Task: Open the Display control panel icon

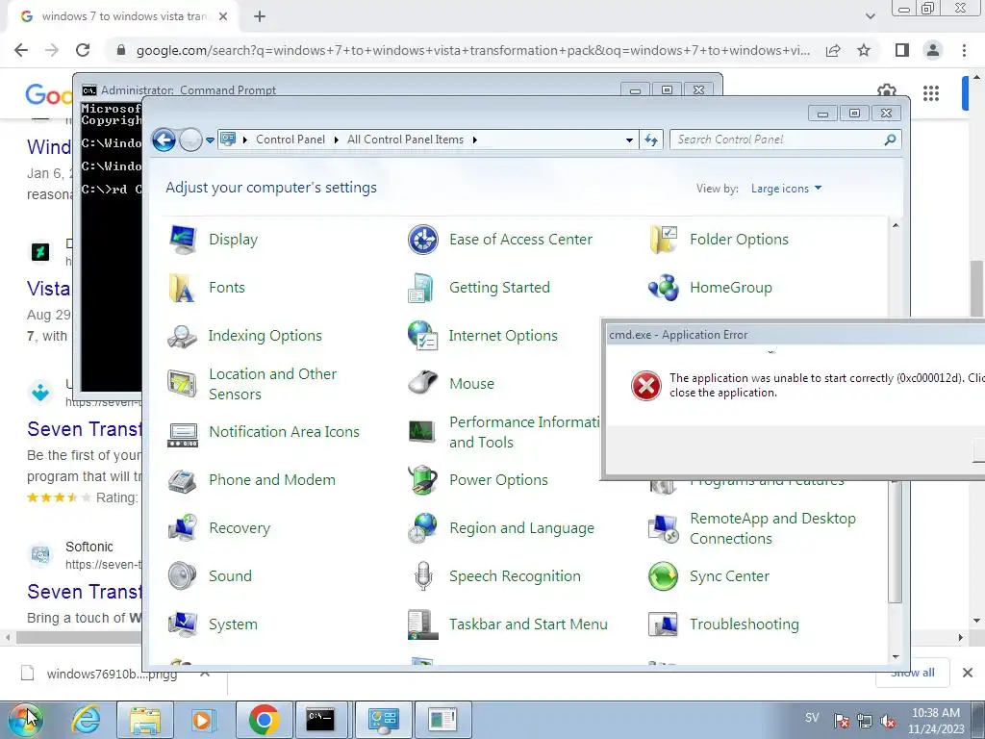Action: [183, 240]
